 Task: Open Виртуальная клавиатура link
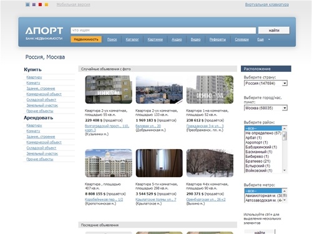pos(266,4)
